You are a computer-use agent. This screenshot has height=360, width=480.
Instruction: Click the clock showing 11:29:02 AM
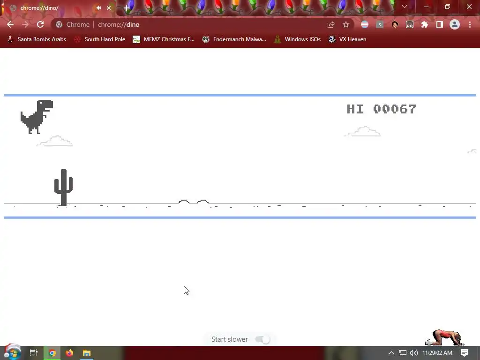pos(437,353)
